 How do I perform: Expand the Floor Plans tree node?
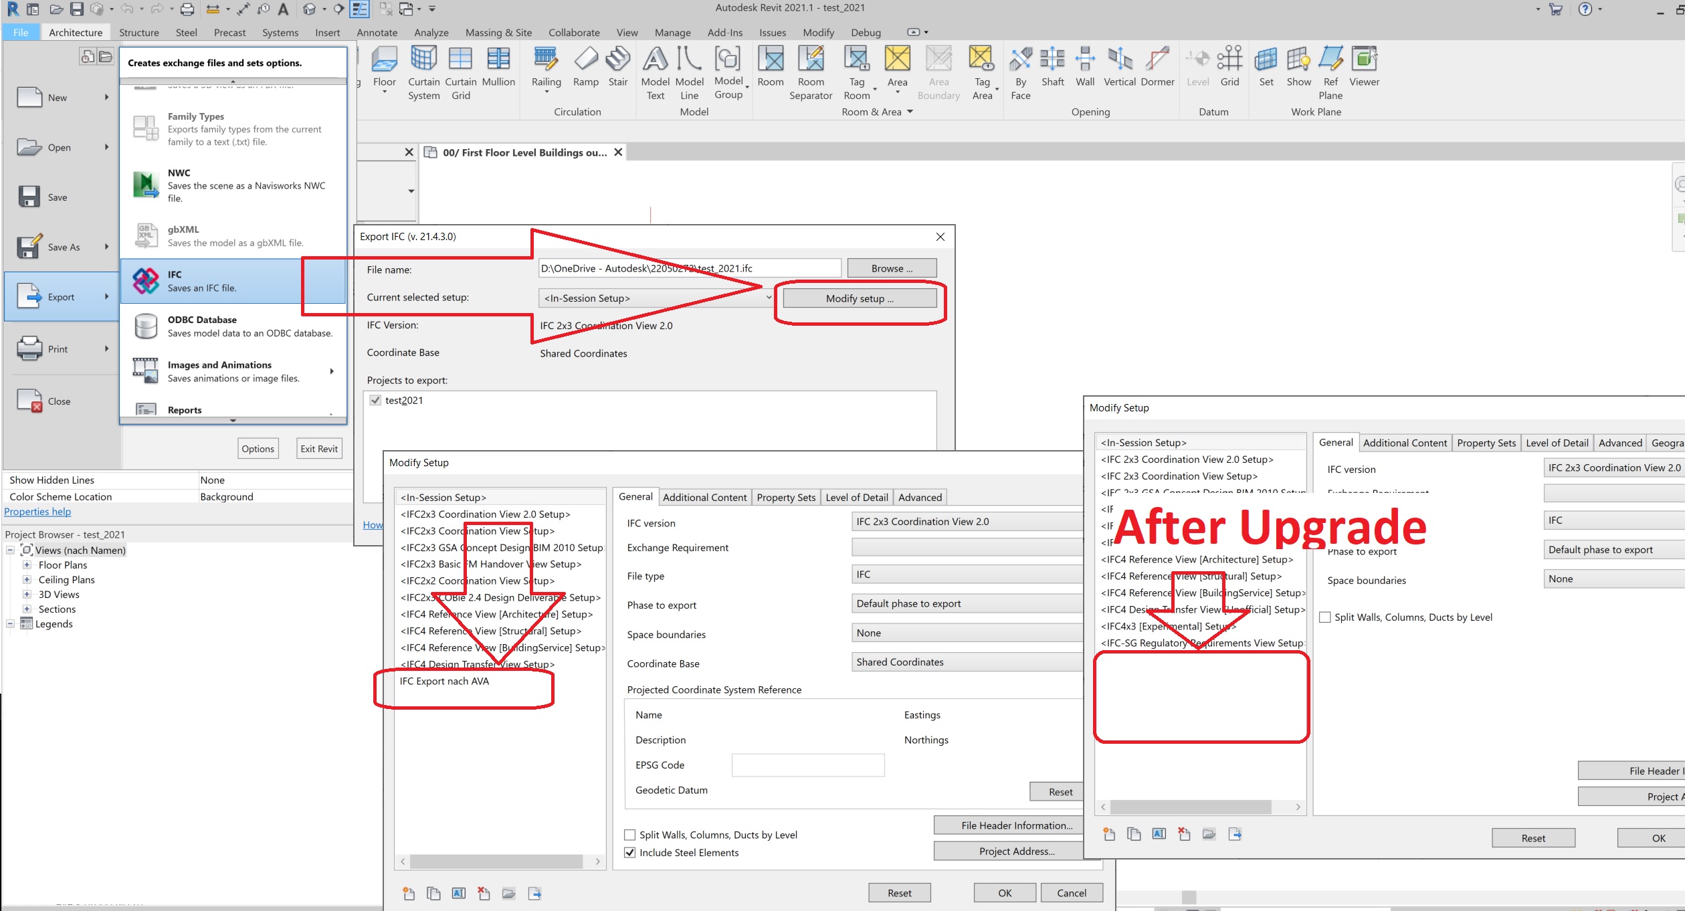pyautogui.click(x=27, y=565)
